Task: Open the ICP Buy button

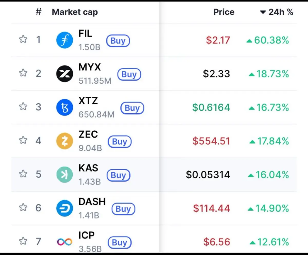Action: tap(120, 242)
